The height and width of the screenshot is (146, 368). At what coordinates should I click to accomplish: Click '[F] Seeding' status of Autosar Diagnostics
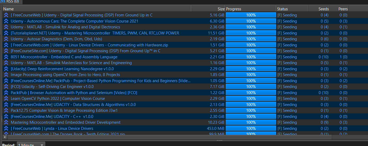[x=287, y=39]
